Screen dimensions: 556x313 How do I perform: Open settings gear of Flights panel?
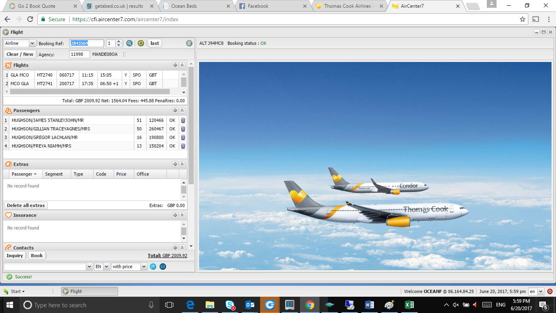point(175,65)
